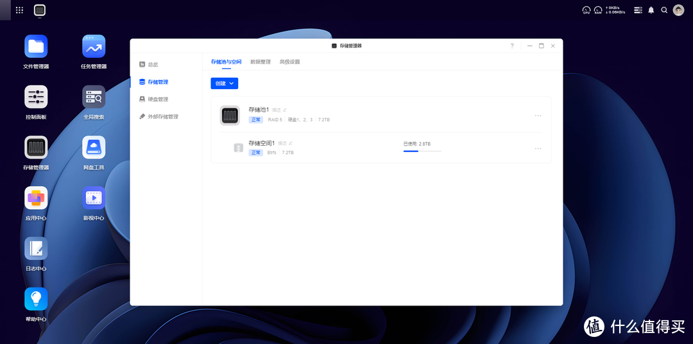Launch 任务管理器 from the desktop

94,46
